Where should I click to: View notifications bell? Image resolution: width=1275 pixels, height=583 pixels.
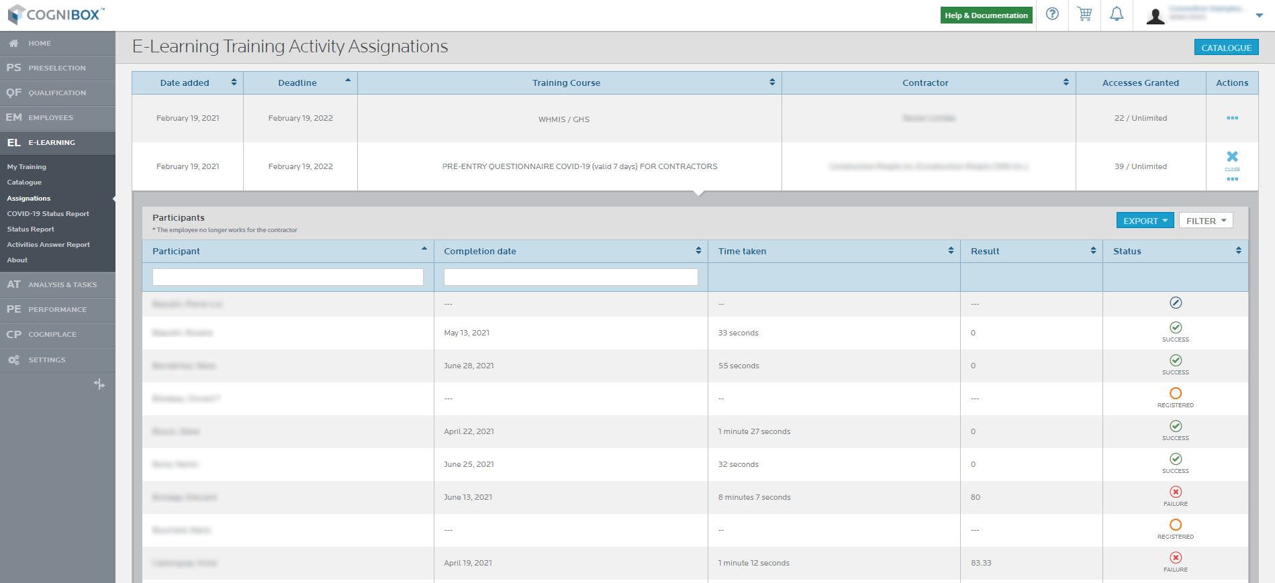pyautogui.click(x=1117, y=14)
